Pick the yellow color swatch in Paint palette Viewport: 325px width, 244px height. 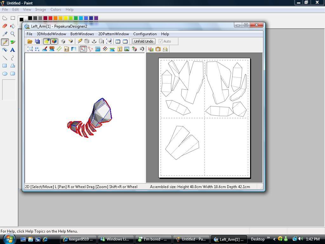(x=65, y=18)
